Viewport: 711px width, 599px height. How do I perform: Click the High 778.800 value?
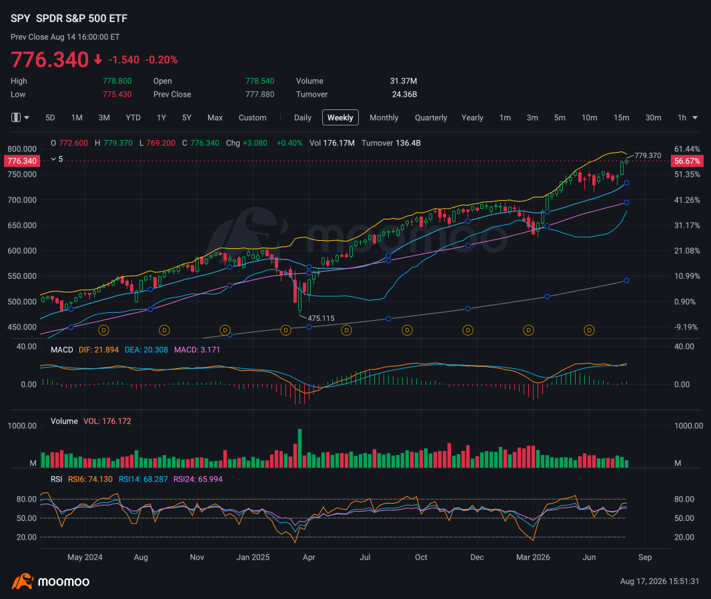click(x=117, y=81)
